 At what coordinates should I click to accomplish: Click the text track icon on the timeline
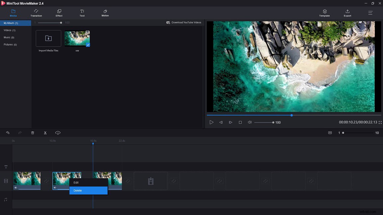tap(6, 167)
